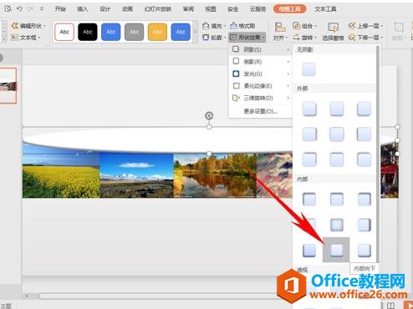
Task: Open the quick access toolbar customize arrow
Action: 42,9
